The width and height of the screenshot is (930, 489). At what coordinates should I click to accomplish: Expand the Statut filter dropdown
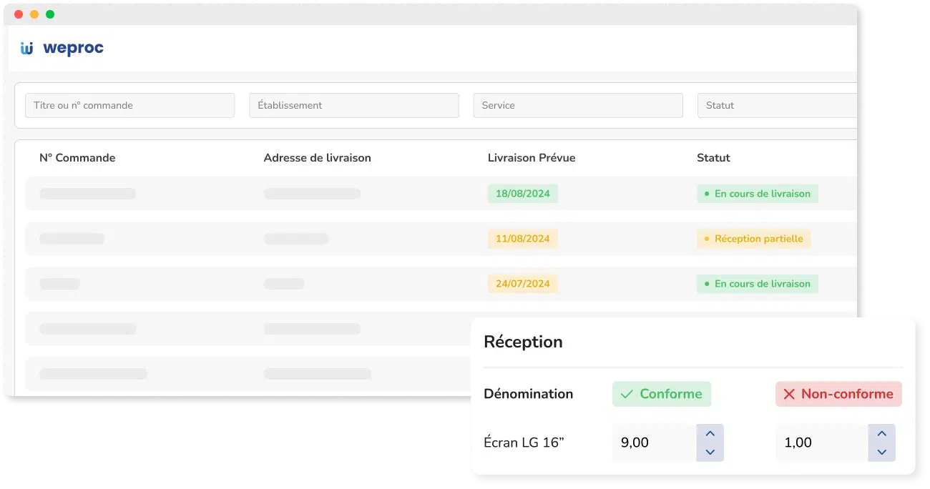[776, 105]
